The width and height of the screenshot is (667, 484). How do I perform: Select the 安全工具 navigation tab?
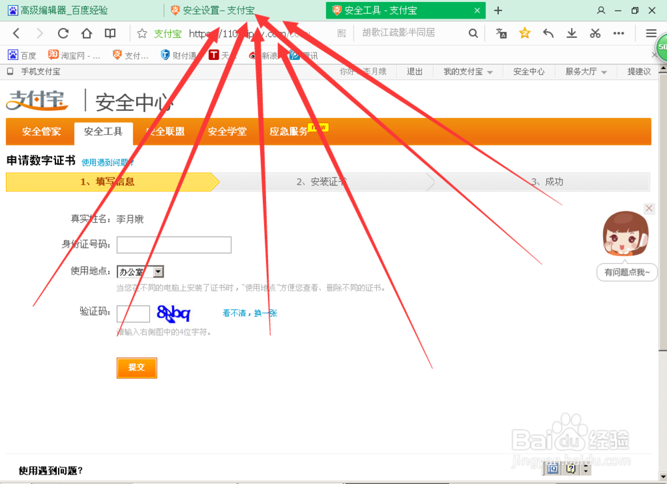coord(103,132)
